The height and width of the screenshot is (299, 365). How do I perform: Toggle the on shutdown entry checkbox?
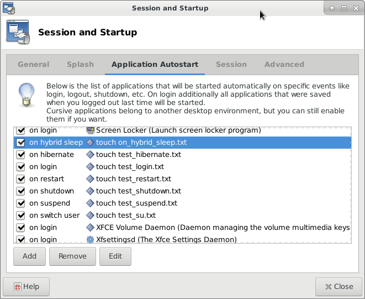pos(21,191)
